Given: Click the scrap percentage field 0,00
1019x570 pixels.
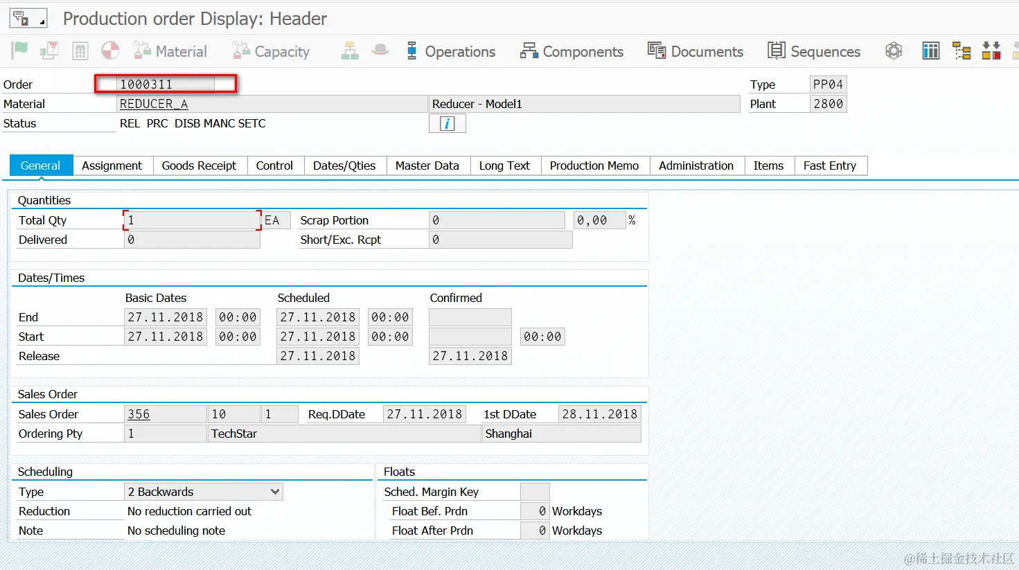Looking at the screenshot, I should [x=599, y=220].
